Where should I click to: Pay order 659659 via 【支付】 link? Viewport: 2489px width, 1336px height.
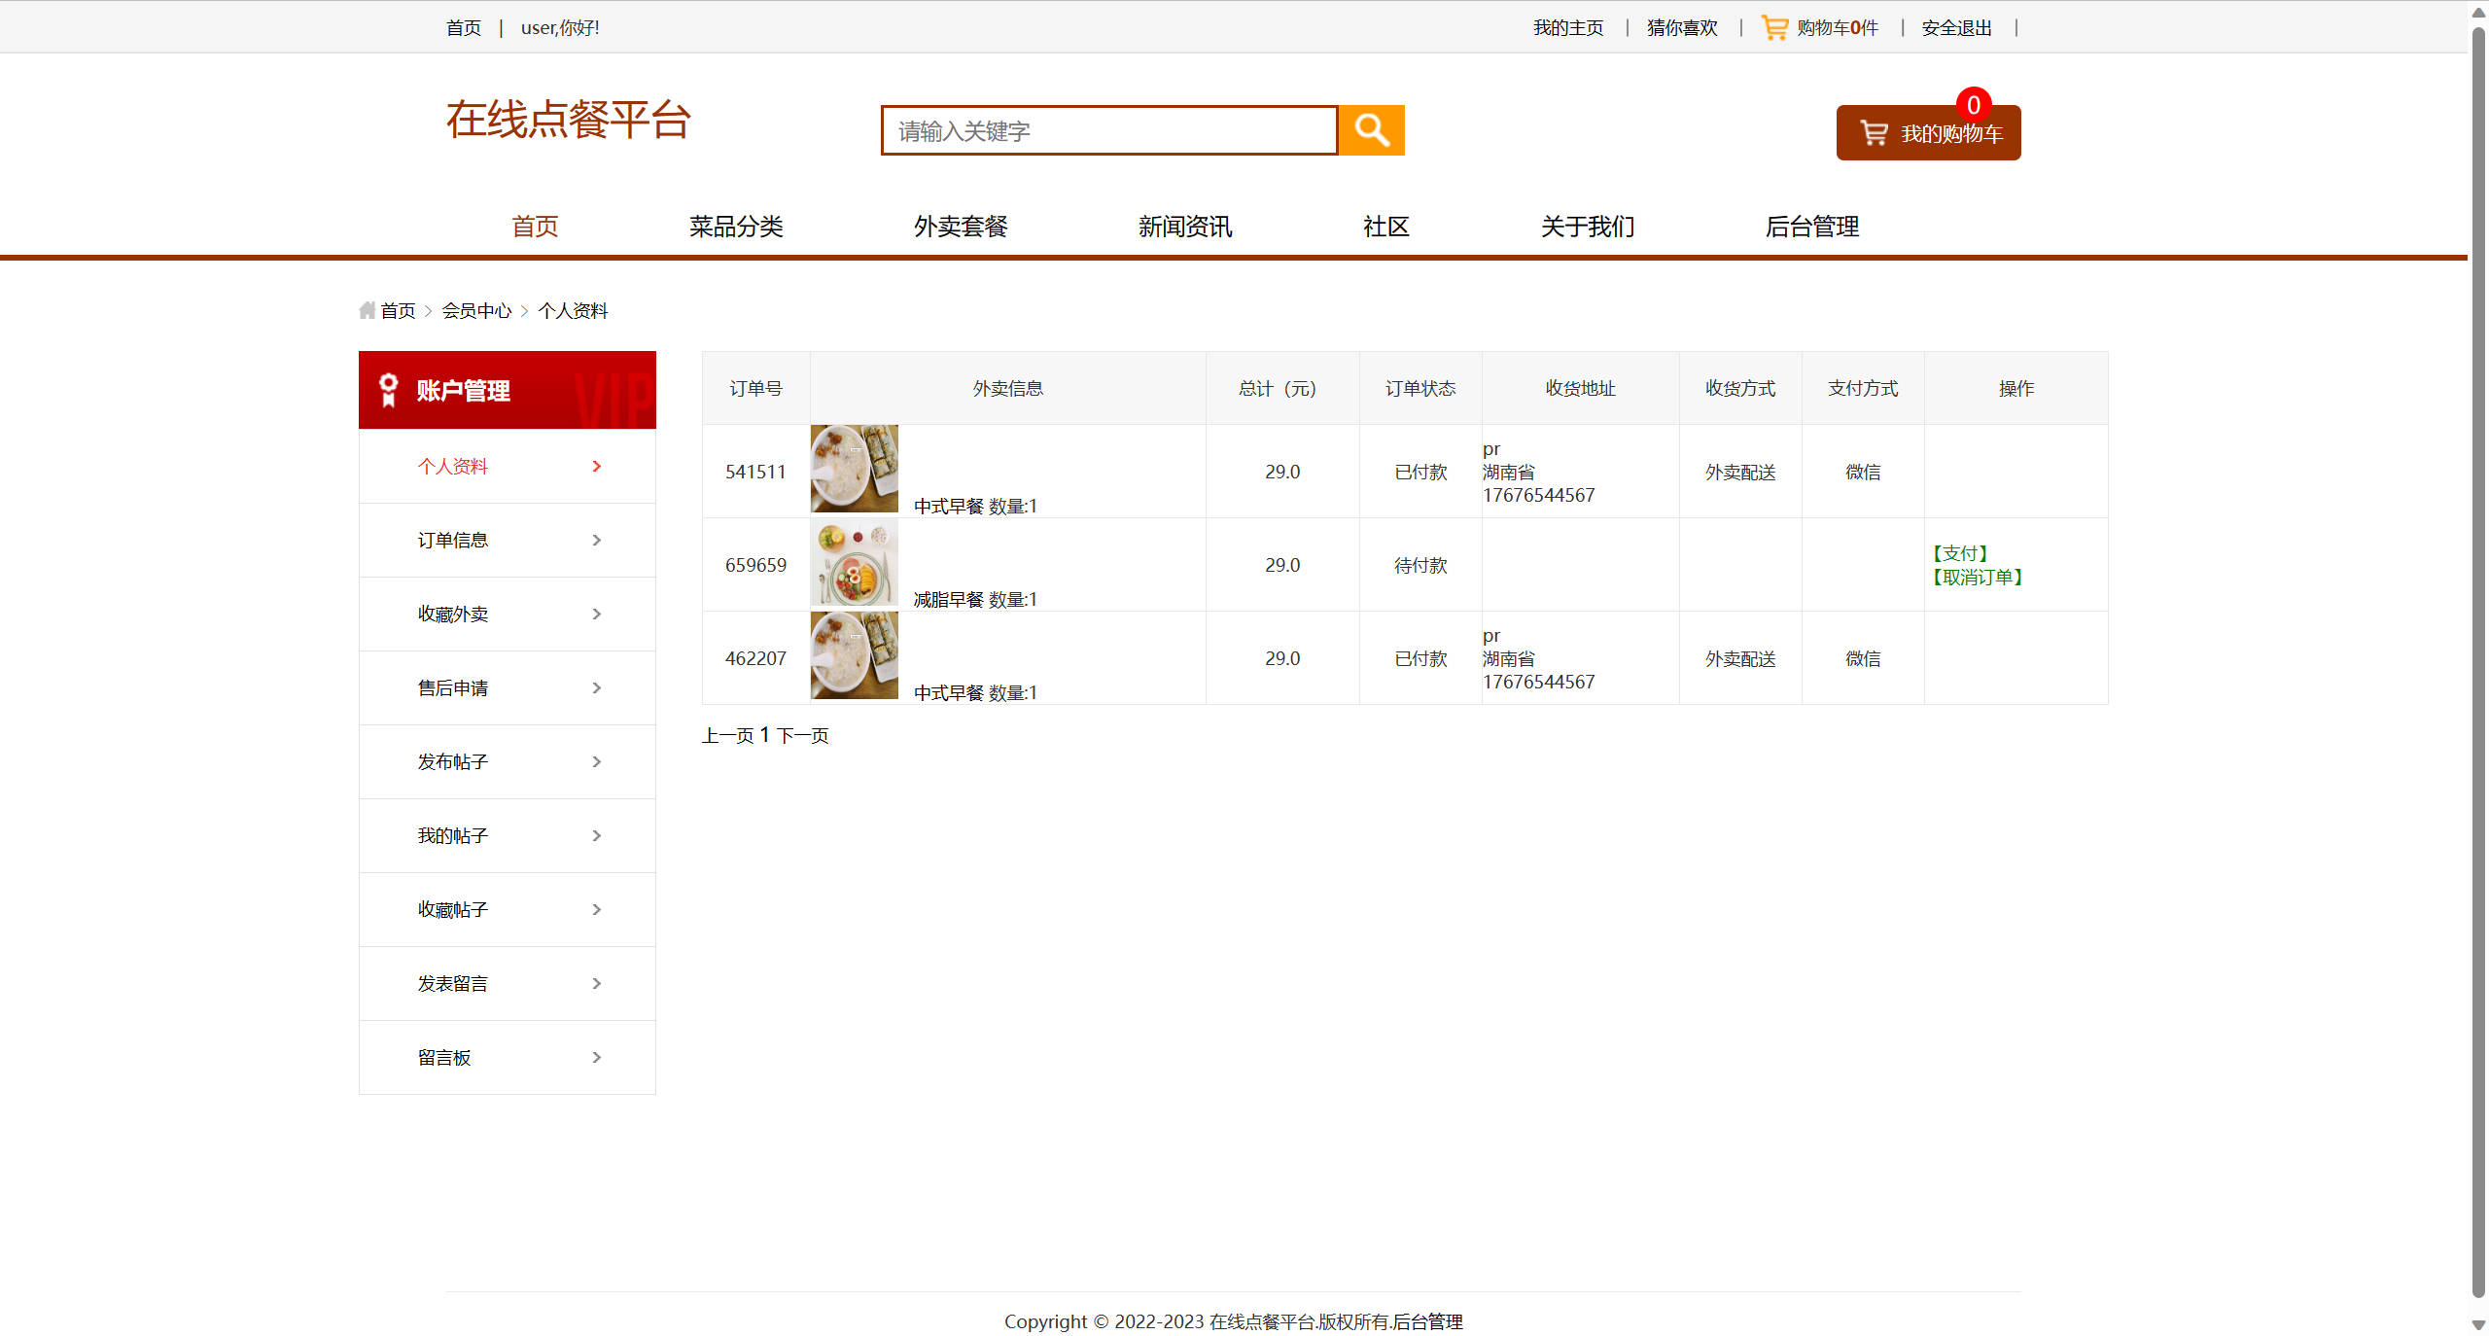tap(1960, 552)
